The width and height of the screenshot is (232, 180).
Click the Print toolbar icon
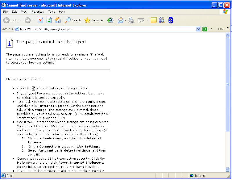(x=131, y=20)
